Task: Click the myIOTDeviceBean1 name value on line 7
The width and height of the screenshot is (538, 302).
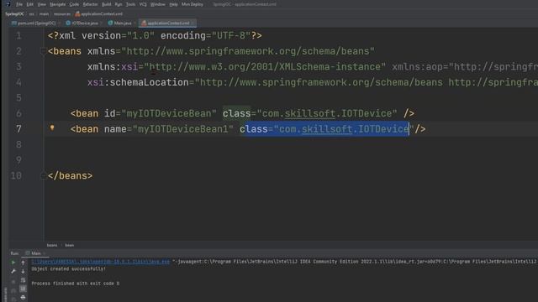Action: 183,129
